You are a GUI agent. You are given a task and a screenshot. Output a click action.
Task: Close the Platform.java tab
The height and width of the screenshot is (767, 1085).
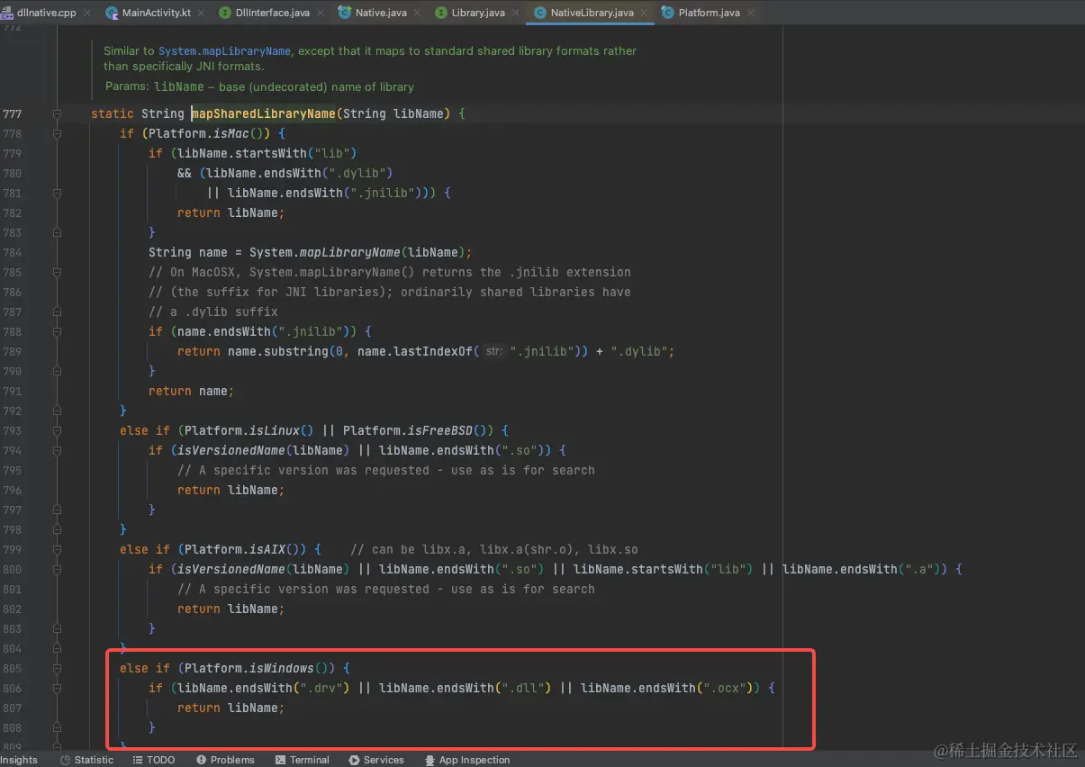tap(752, 14)
